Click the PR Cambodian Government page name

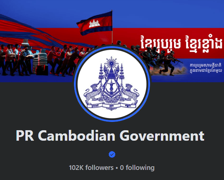[x=110, y=136]
